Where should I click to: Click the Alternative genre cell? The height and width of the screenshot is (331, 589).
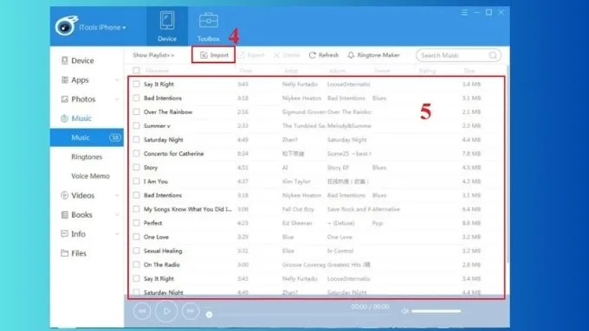coord(385,209)
